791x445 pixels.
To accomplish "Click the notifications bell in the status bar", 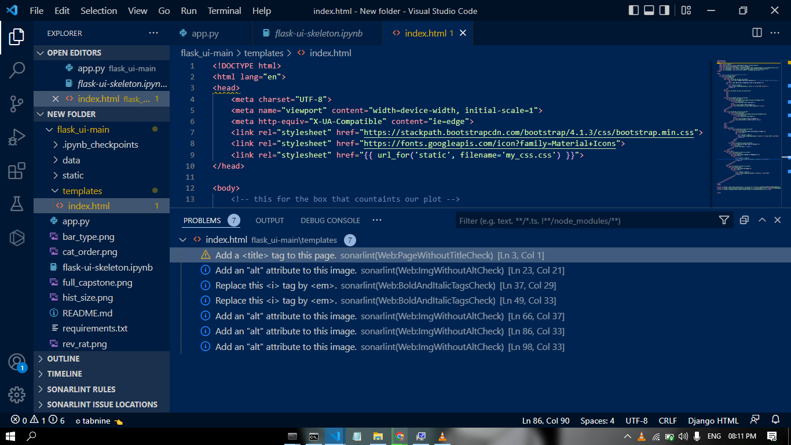I will point(776,420).
